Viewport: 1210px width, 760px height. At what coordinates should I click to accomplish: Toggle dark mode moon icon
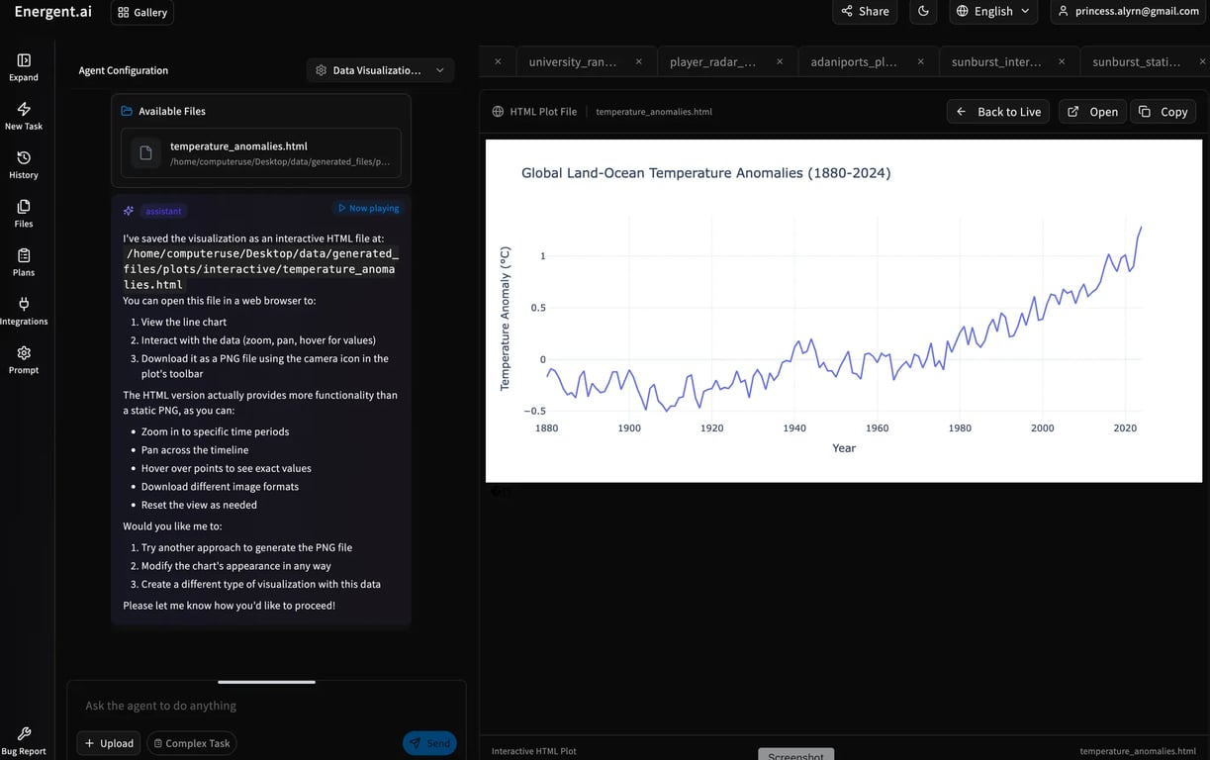tap(923, 11)
